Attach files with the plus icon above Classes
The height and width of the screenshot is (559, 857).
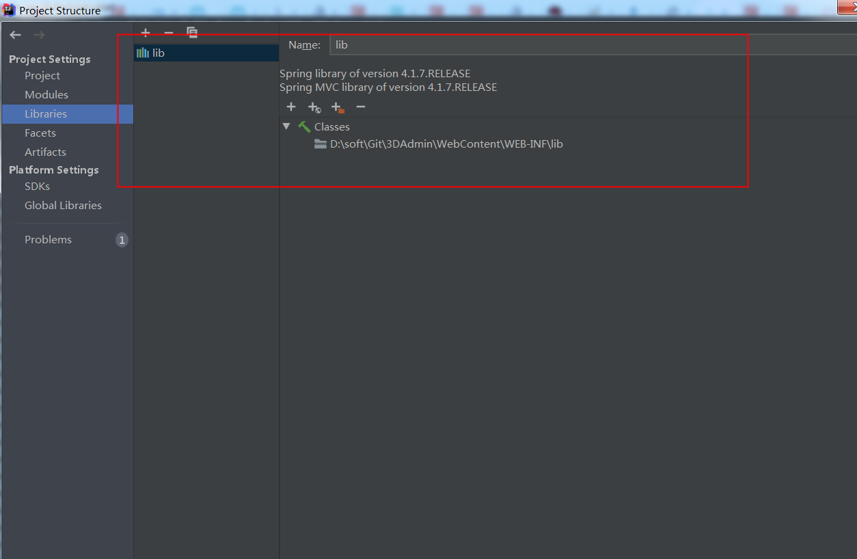pyautogui.click(x=291, y=107)
